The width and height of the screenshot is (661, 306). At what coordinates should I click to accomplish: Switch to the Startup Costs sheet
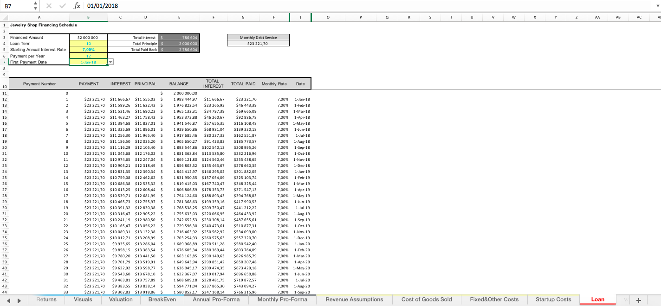coord(553,300)
